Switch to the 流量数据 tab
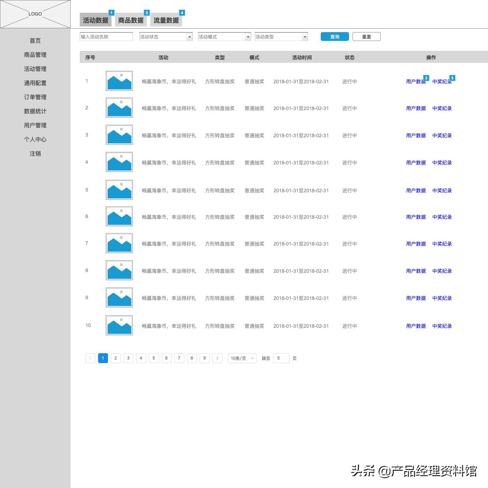This screenshot has height=488, width=488. 167,20
